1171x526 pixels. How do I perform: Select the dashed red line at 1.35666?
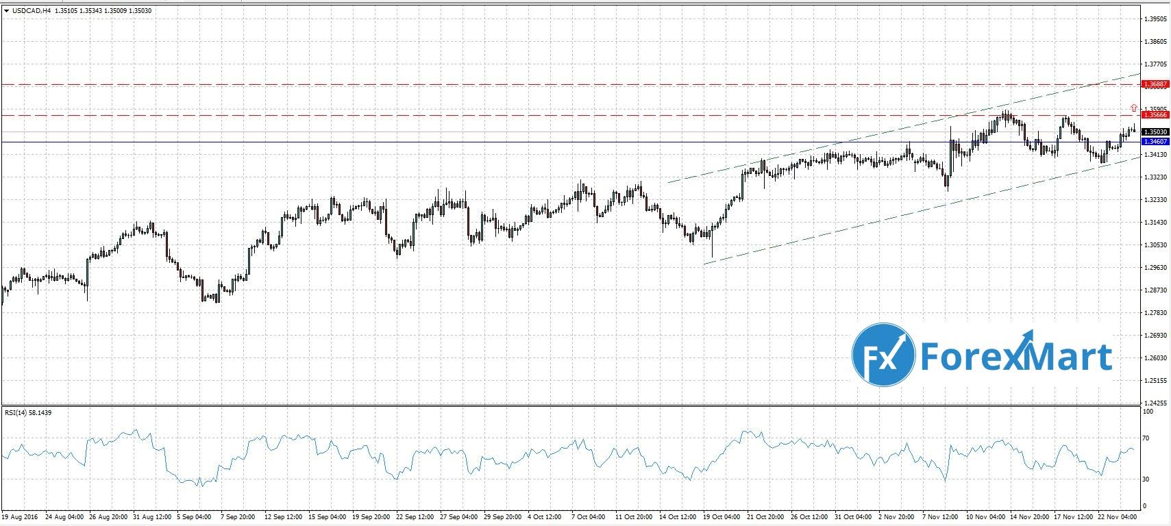coord(570,115)
